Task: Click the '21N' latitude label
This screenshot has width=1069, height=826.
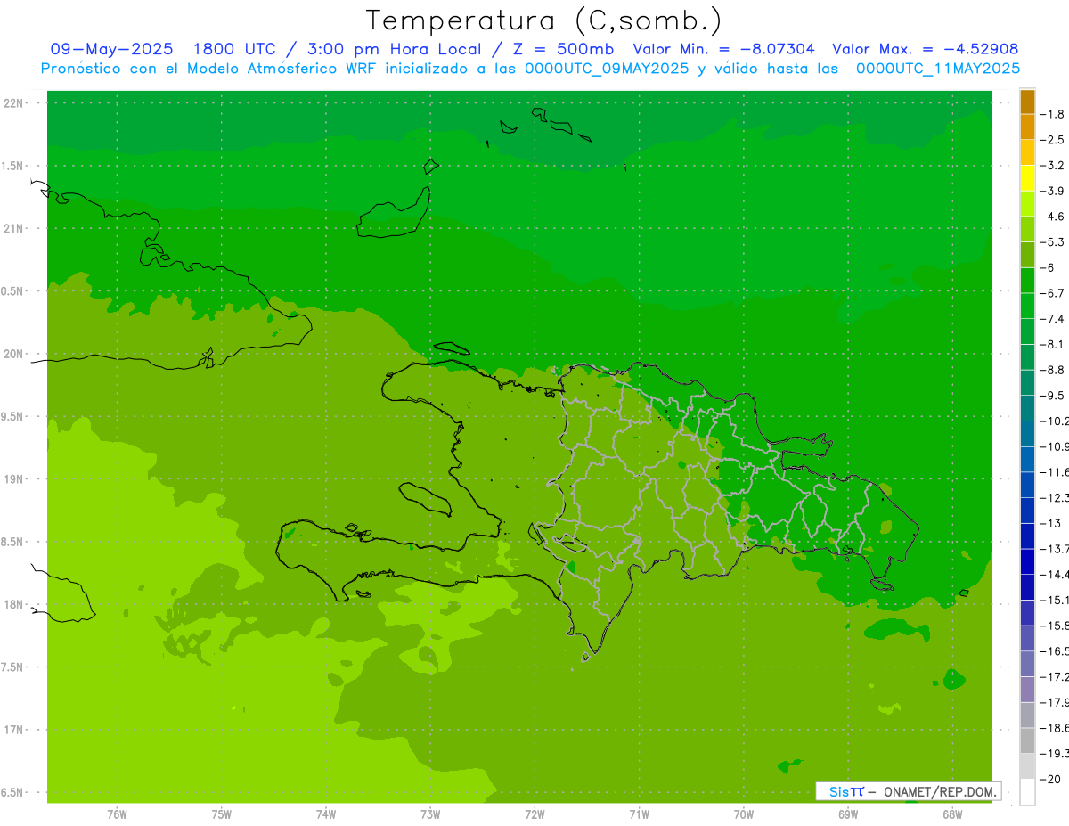Action: coord(15,228)
